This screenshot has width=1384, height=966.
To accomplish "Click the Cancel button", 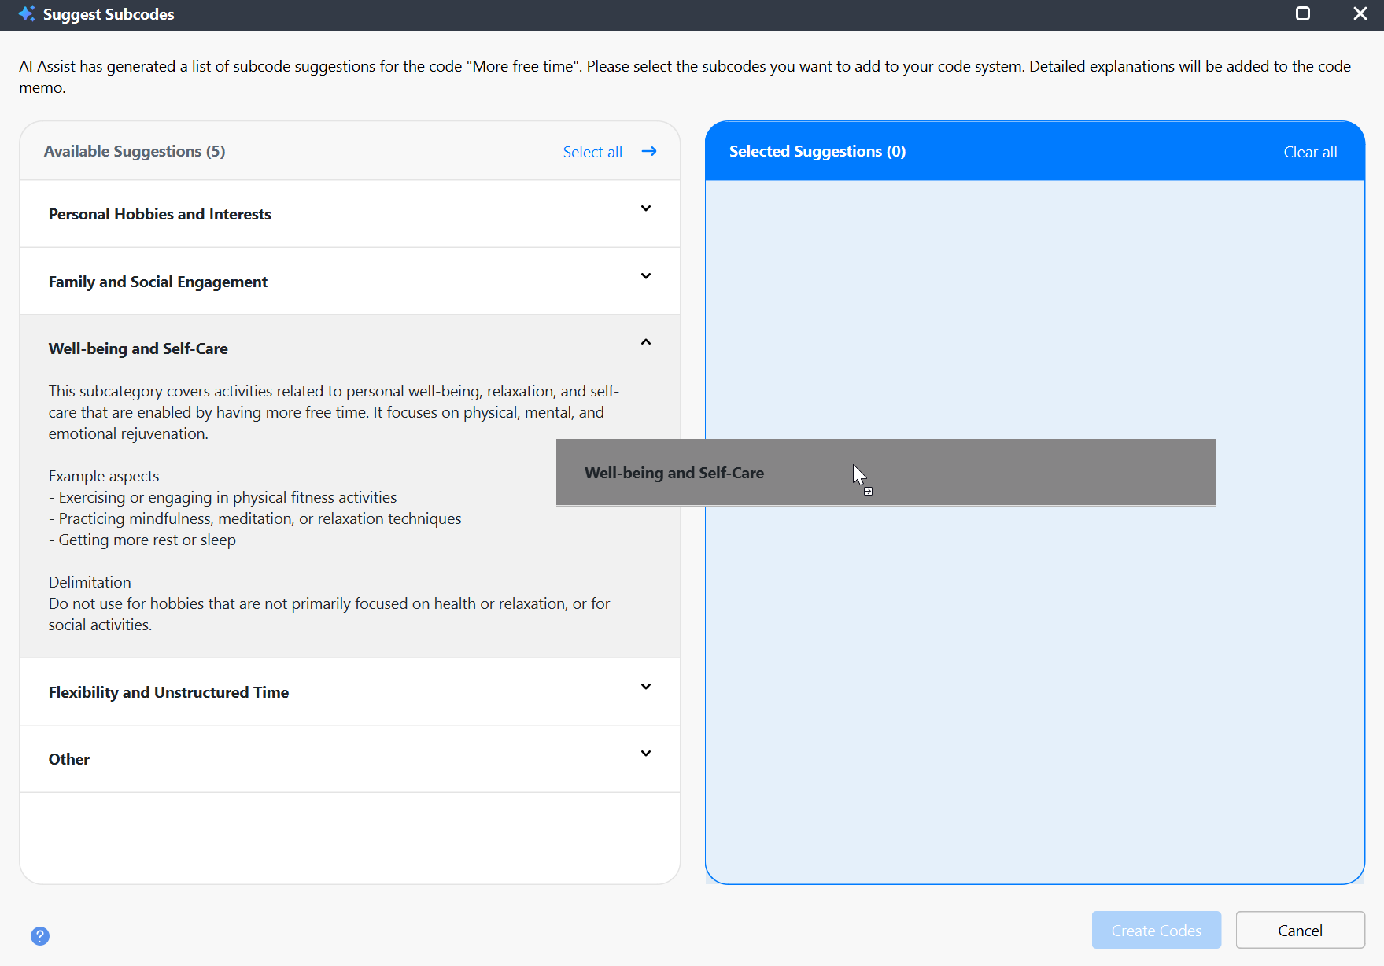I will pyautogui.click(x=1299, y=930).
